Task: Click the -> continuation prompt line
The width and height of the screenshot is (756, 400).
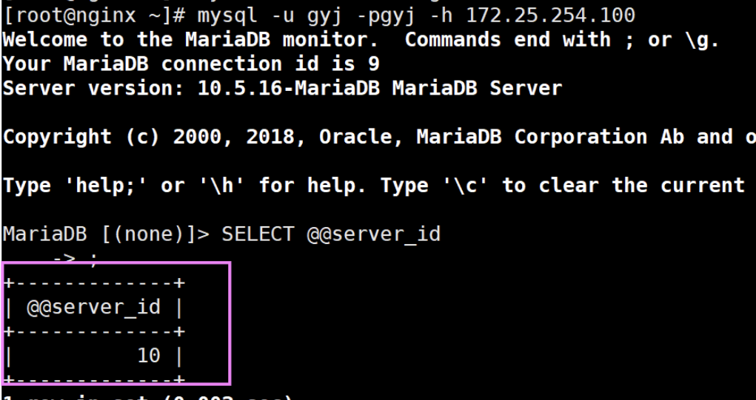Action: coord(76,259)
